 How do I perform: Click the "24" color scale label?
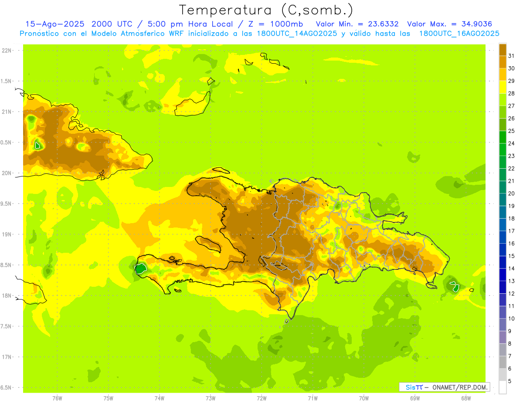point(512,143)
